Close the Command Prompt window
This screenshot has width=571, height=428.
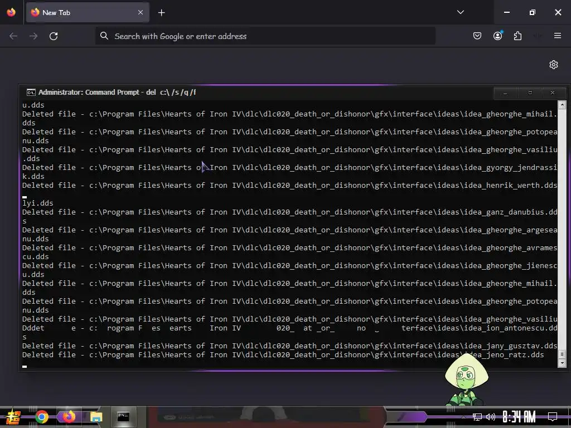click(553, 93)
